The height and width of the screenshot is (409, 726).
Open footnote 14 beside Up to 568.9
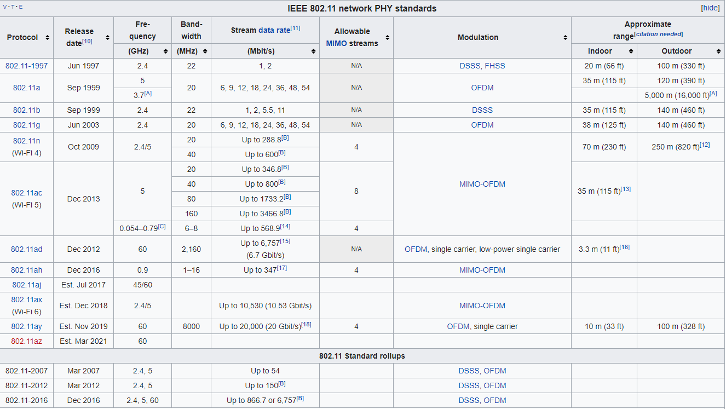[285, 226]
